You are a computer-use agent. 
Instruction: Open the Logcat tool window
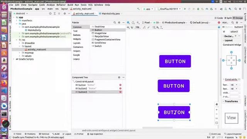pyautogui.click(x=67, y=134)
